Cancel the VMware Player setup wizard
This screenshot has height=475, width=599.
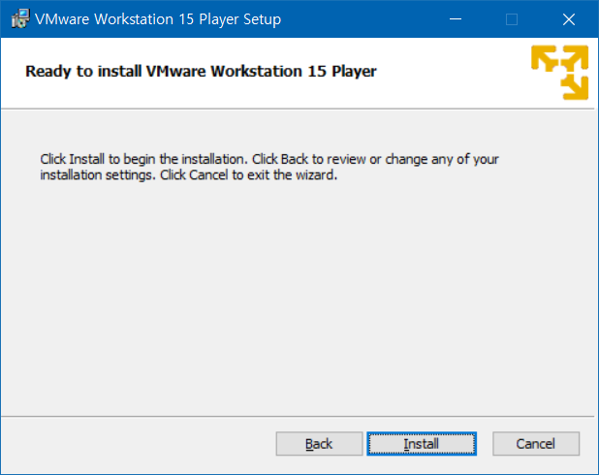536,444
